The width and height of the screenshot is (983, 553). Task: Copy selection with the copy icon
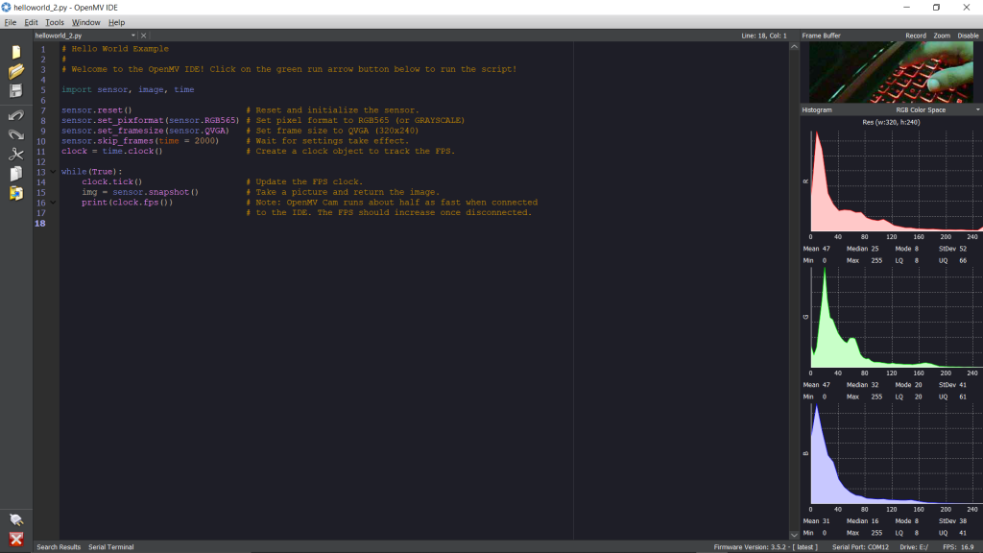[15, 174]
